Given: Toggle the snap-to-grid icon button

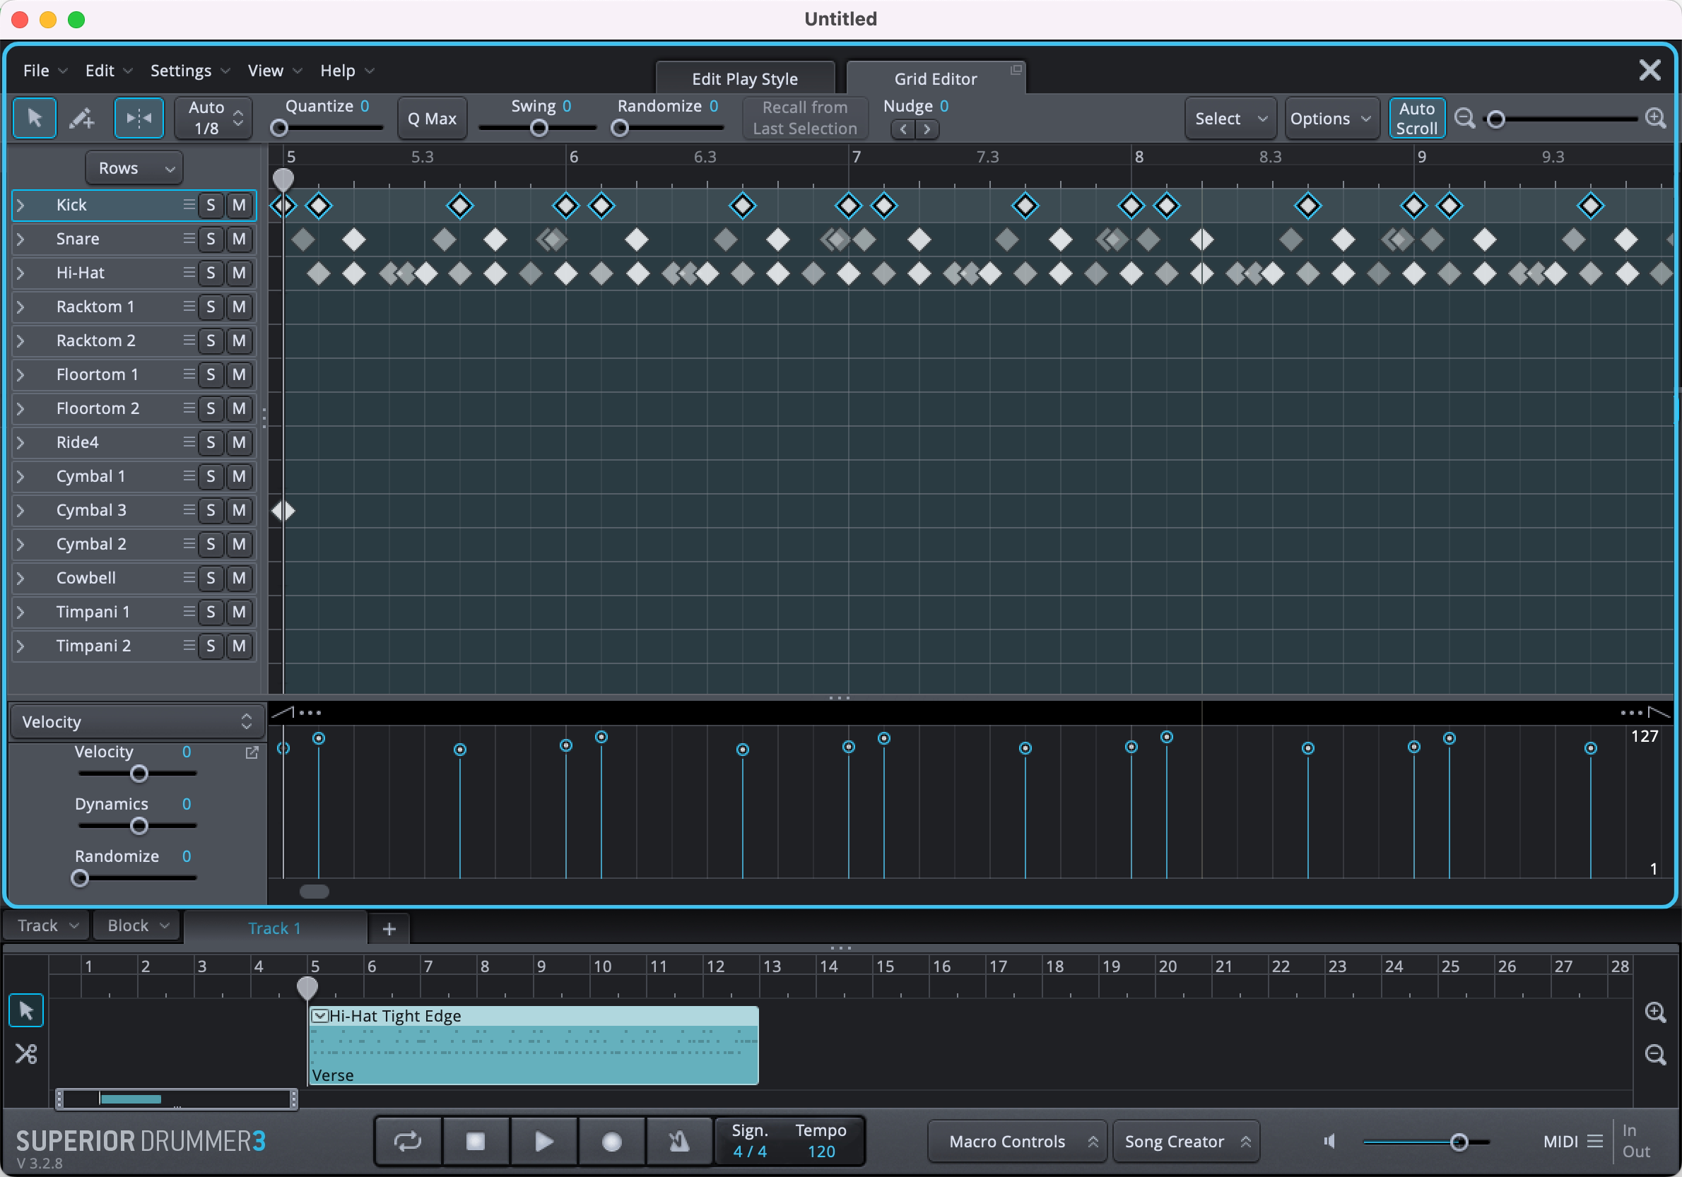Looking at the screenshot, I should coord(139,118).
